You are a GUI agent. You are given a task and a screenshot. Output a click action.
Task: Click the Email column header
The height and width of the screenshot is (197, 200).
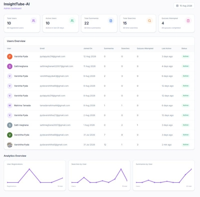tap(42, 48)
